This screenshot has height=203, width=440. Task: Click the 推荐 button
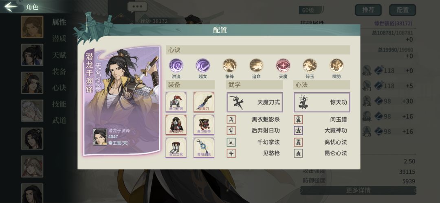tap(368, 10)
